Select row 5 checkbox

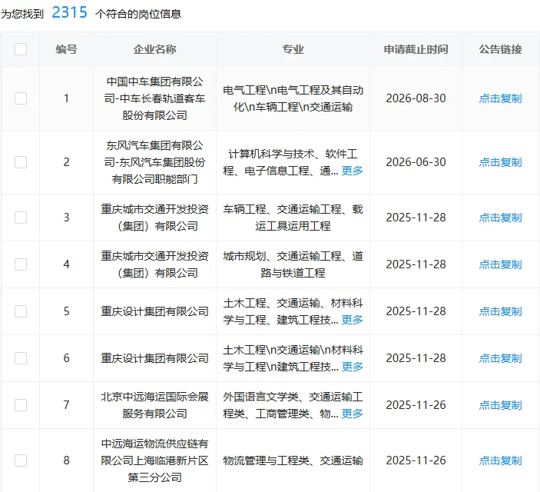tap(21, 311)
